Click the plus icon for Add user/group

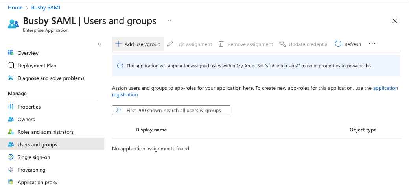coord(118,44)
